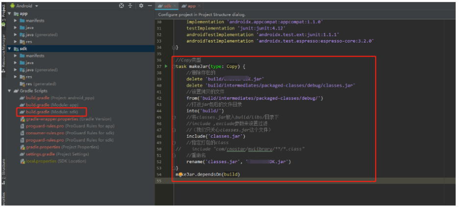Screen dimensions: 460x209
Task: Click the fold end marker on line 53
Action: (174, 168)
